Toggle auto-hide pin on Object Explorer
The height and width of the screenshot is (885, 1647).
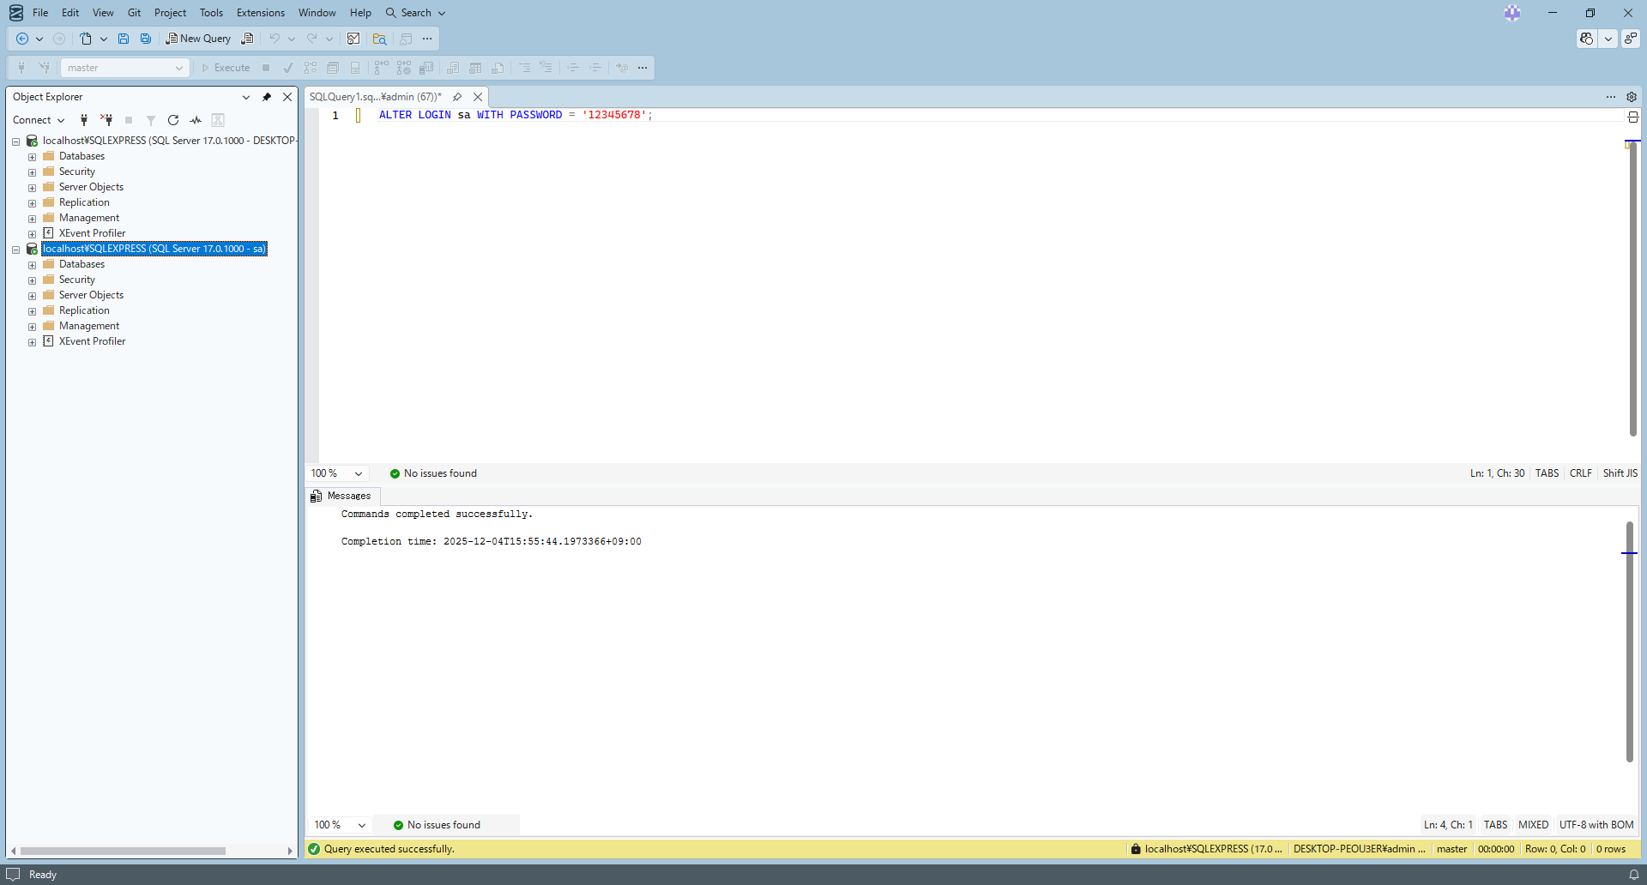(267, 97)
